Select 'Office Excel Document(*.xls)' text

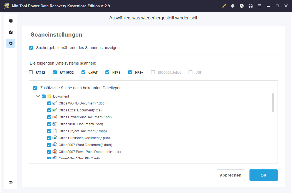point(80,110)
